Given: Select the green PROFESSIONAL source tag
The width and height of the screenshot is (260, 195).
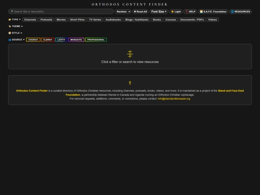Looking at the screenshot, I should tap(96, 39).
